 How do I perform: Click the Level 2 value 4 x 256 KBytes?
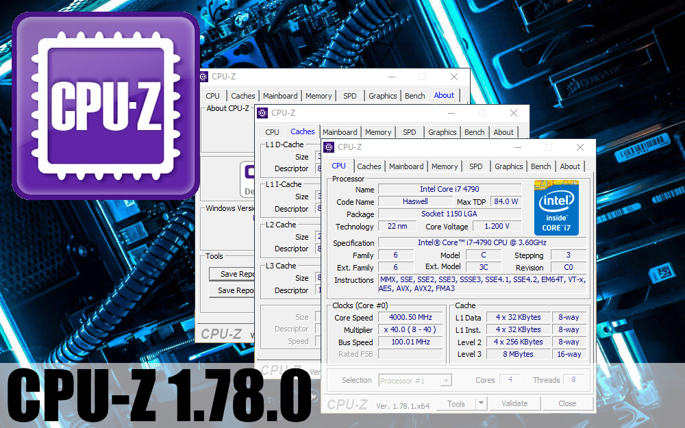pyautogui.click(x=518, y=342)
